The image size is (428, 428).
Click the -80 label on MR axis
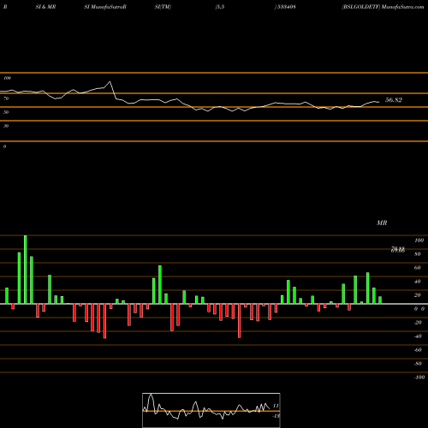418,364
